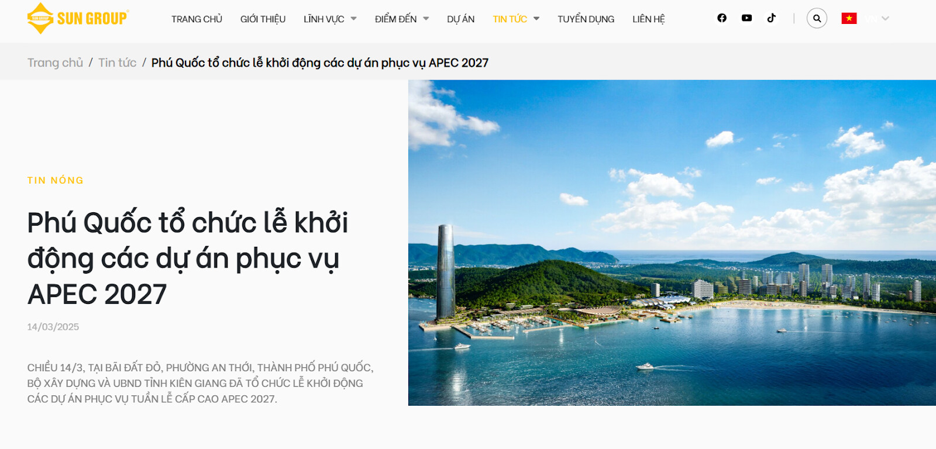
Task: Open the YouTube channel icon
Action: click(746, 18)
